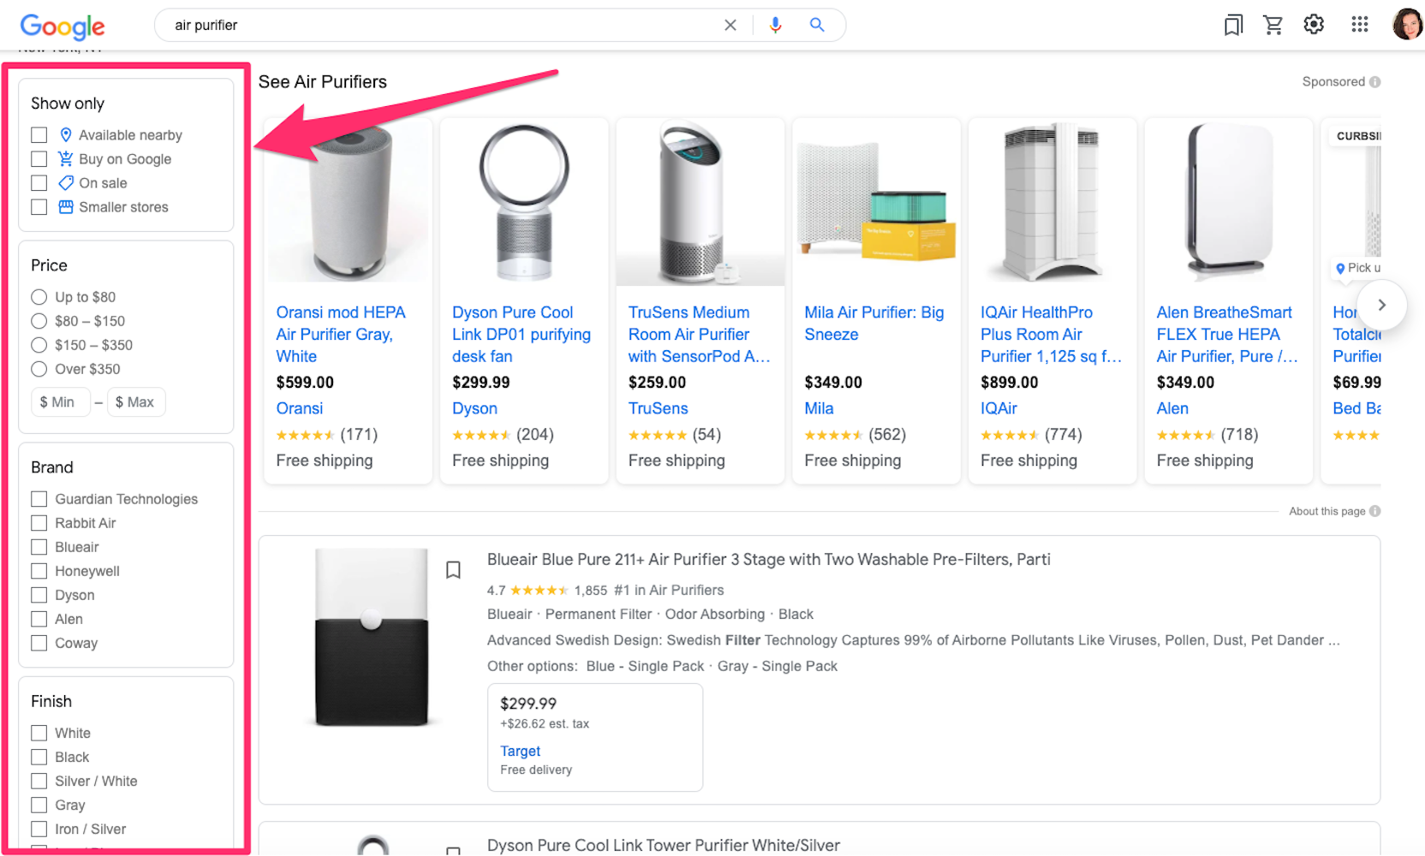Click the Sponsored info icon
The width and height of the screenshot is (1425, 856).
[1374, 82]
